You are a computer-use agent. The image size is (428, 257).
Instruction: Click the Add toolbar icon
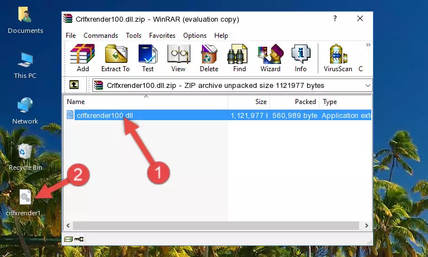click(82, 58)
